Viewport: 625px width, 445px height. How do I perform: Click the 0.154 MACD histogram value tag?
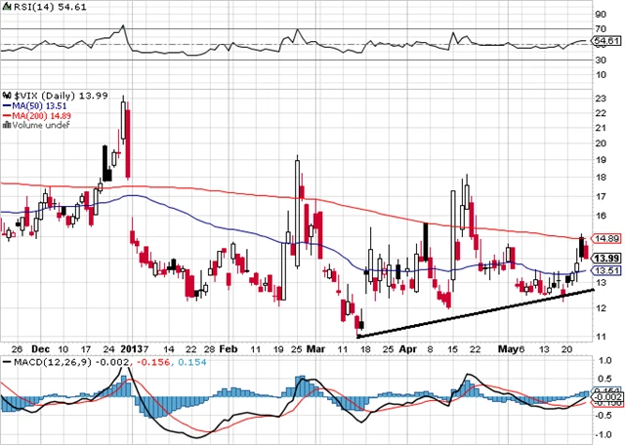click(x=607, y=388)
